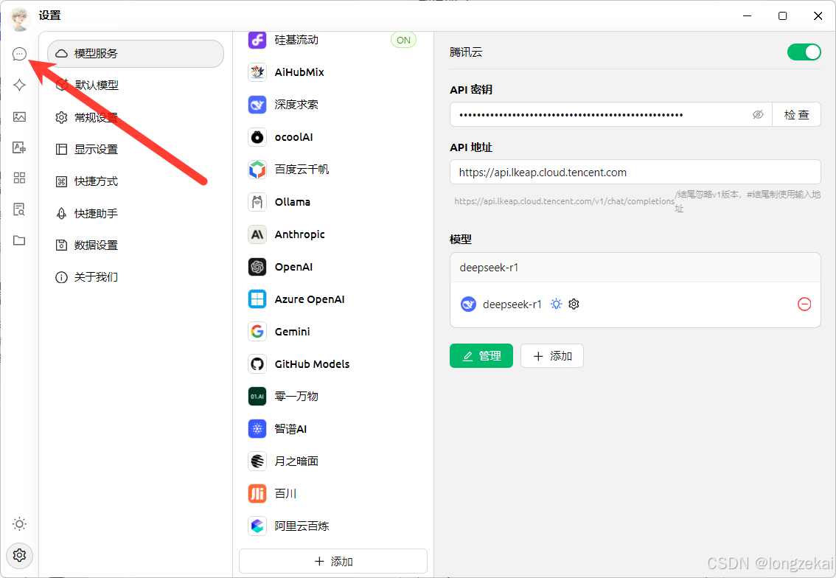Select the ocoolAI provider
The height and width of the screenshot is (578, 836).
click(x=332, y=137)
